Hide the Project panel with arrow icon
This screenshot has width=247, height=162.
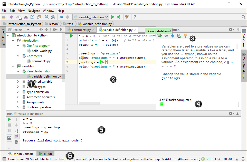pyautogui.click(x=61, y=30)
